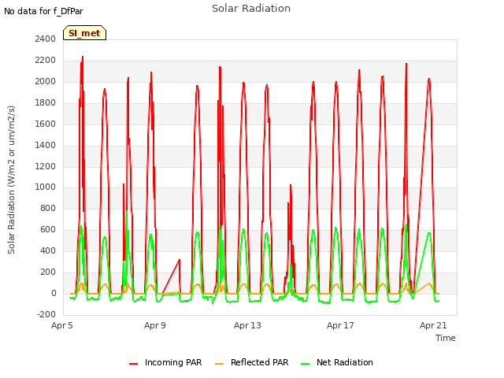Screen dimensions: 504x378
Task: Click the 1200 y-axis tick label
Action: [x=46, y=166]
